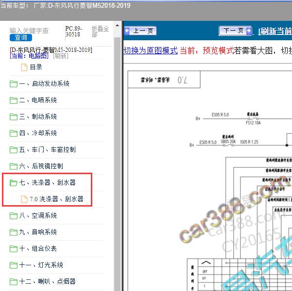Click folder icon of 十、组合仪表
292x291 pixels.
click(14, 249)
